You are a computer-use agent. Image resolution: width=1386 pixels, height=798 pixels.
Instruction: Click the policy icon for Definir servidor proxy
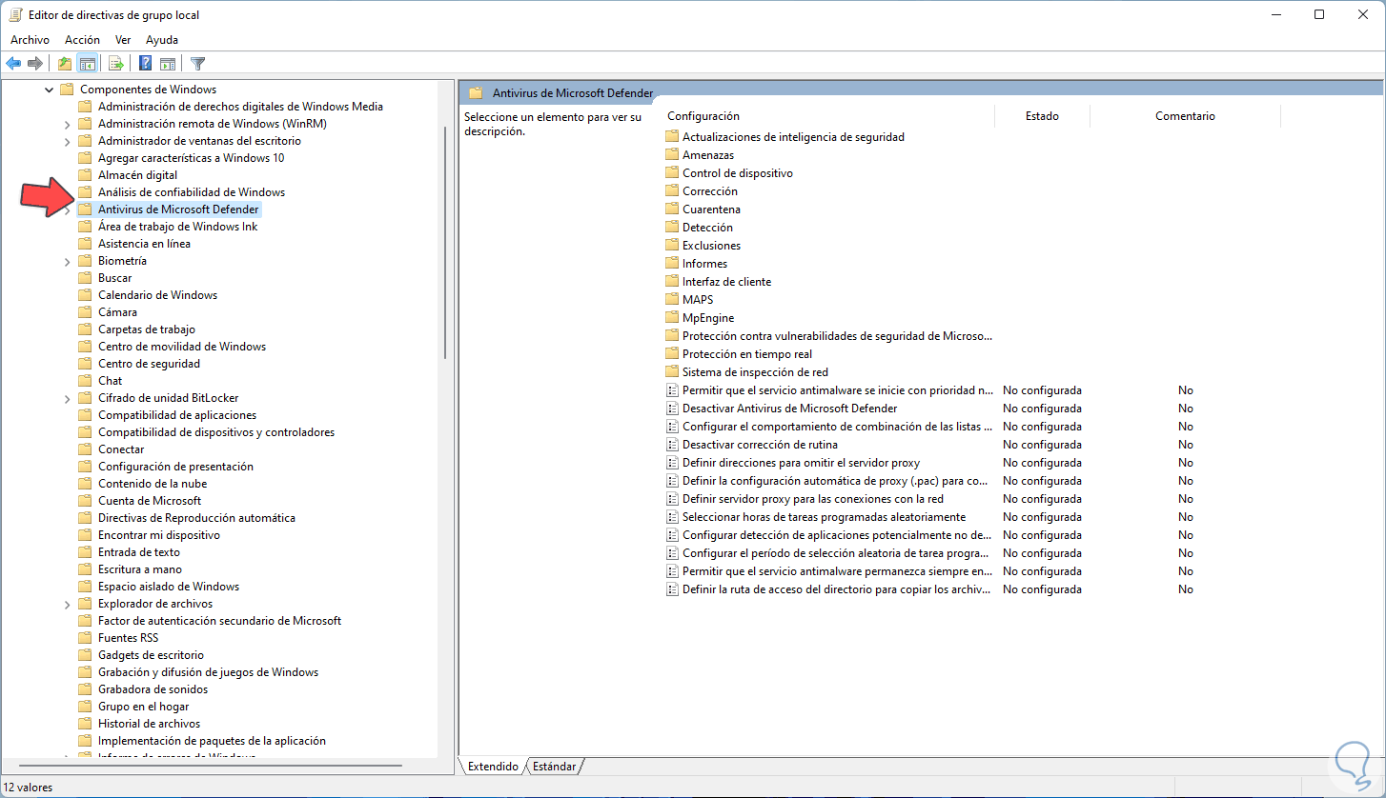pyautogui.click(x=672, y=499)
